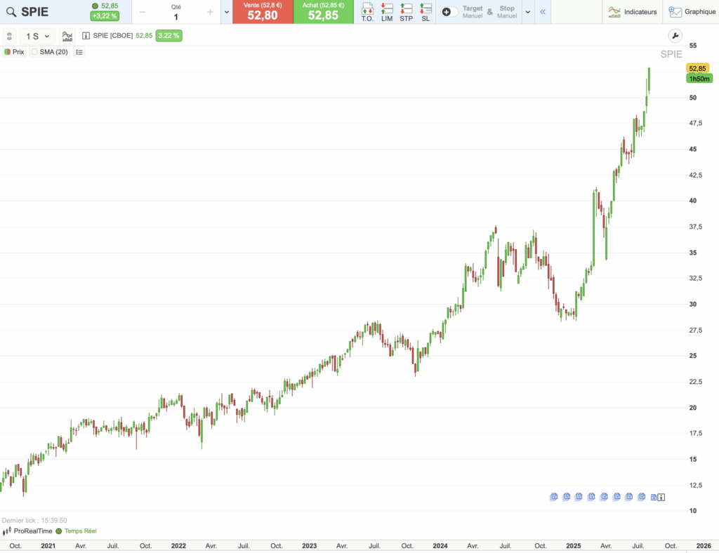Select the LIM limit order icon
Image resolution: width=719 pixels, height=553 pixels.
click(x=386, y=12)
